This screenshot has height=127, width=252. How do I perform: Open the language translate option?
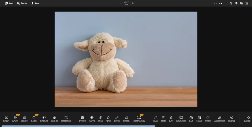tap(241, 3)
